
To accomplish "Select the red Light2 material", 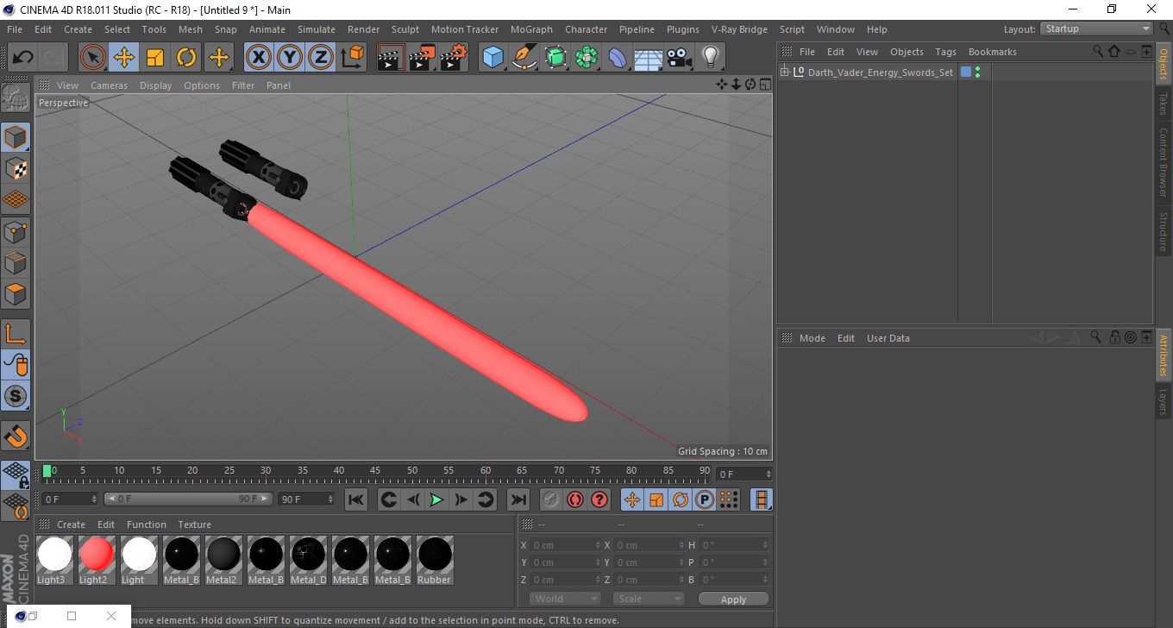I will (96, 560).
